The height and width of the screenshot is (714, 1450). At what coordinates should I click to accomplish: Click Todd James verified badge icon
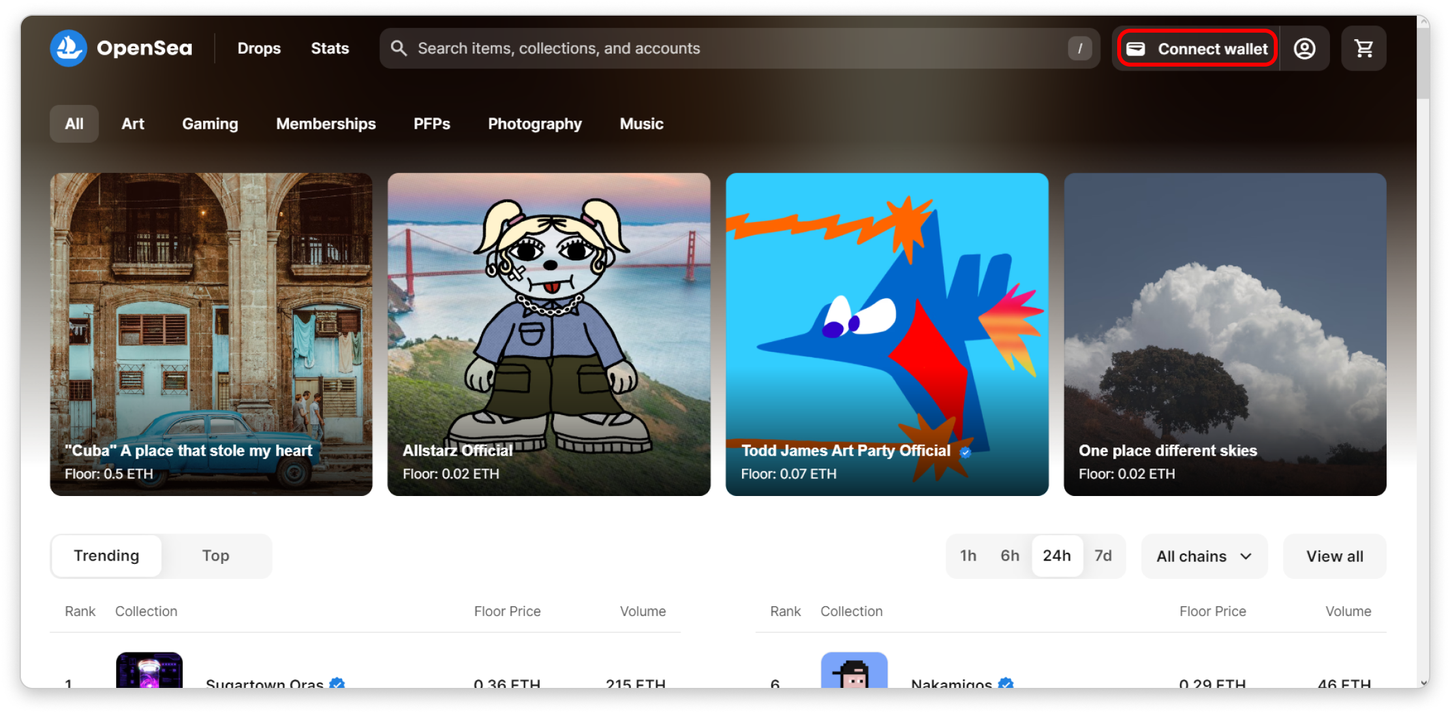pos(965,452)
